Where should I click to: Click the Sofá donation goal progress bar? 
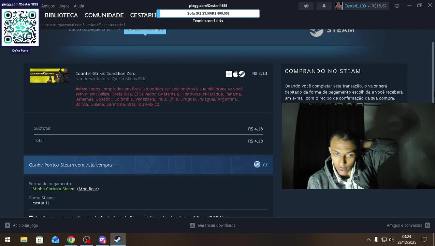(x=208, y=13)
